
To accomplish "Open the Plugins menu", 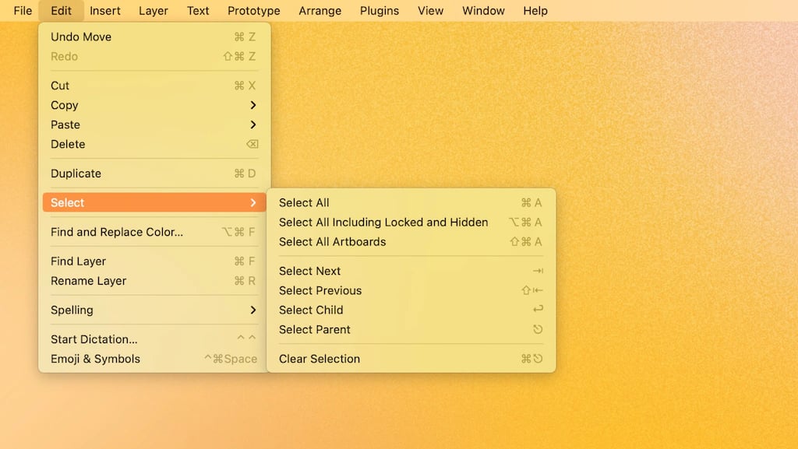I will click(x=380, y=11).
